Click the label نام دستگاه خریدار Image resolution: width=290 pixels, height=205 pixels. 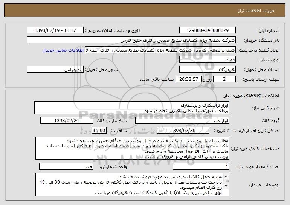click(x=262, y=41)
